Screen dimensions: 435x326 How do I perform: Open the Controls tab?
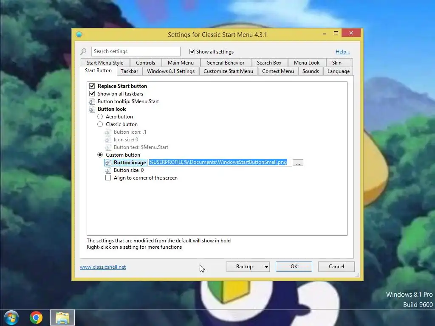(x=145, y=63)
